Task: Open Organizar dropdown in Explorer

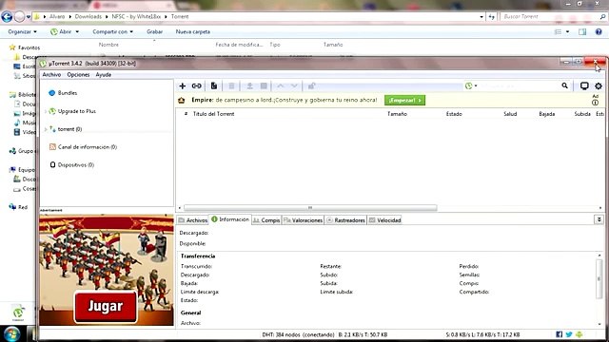Action: [22, 31]
